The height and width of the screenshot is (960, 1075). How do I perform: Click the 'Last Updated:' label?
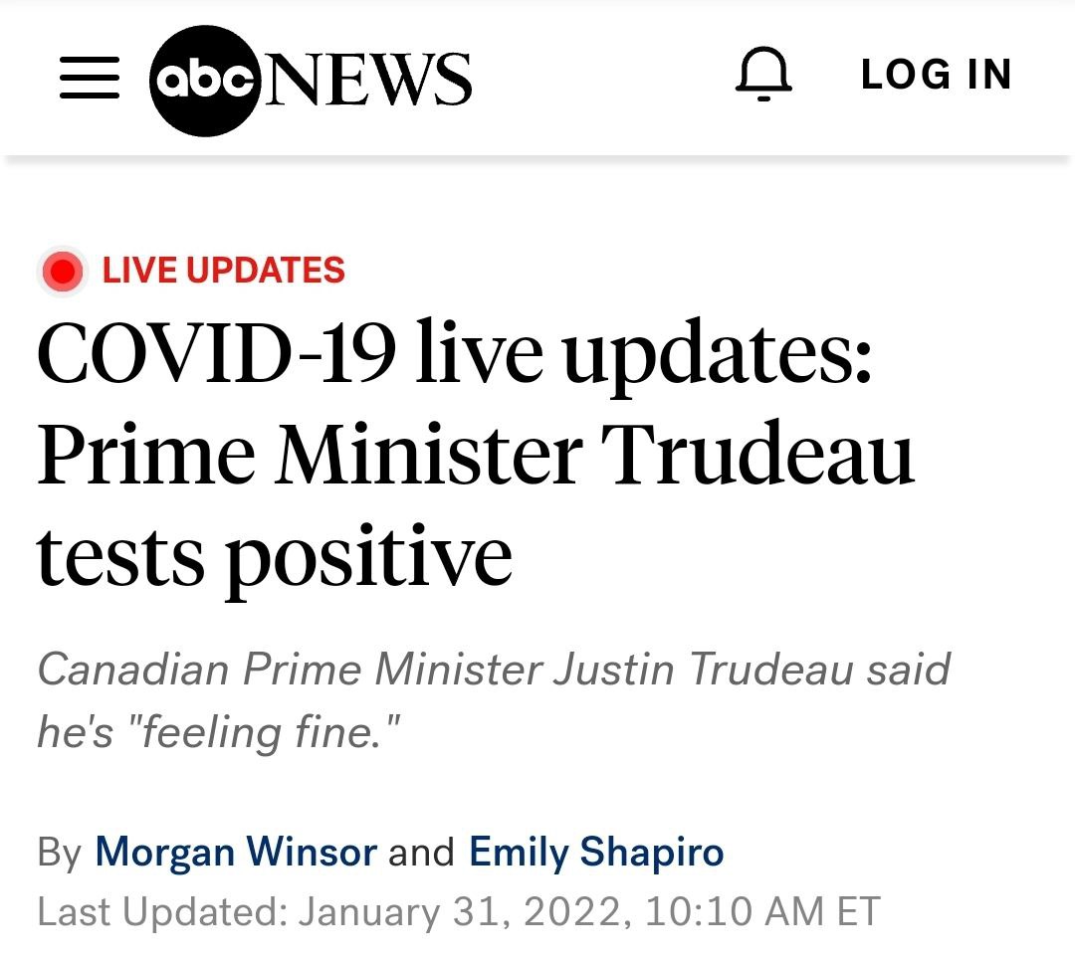coord(162,912)
